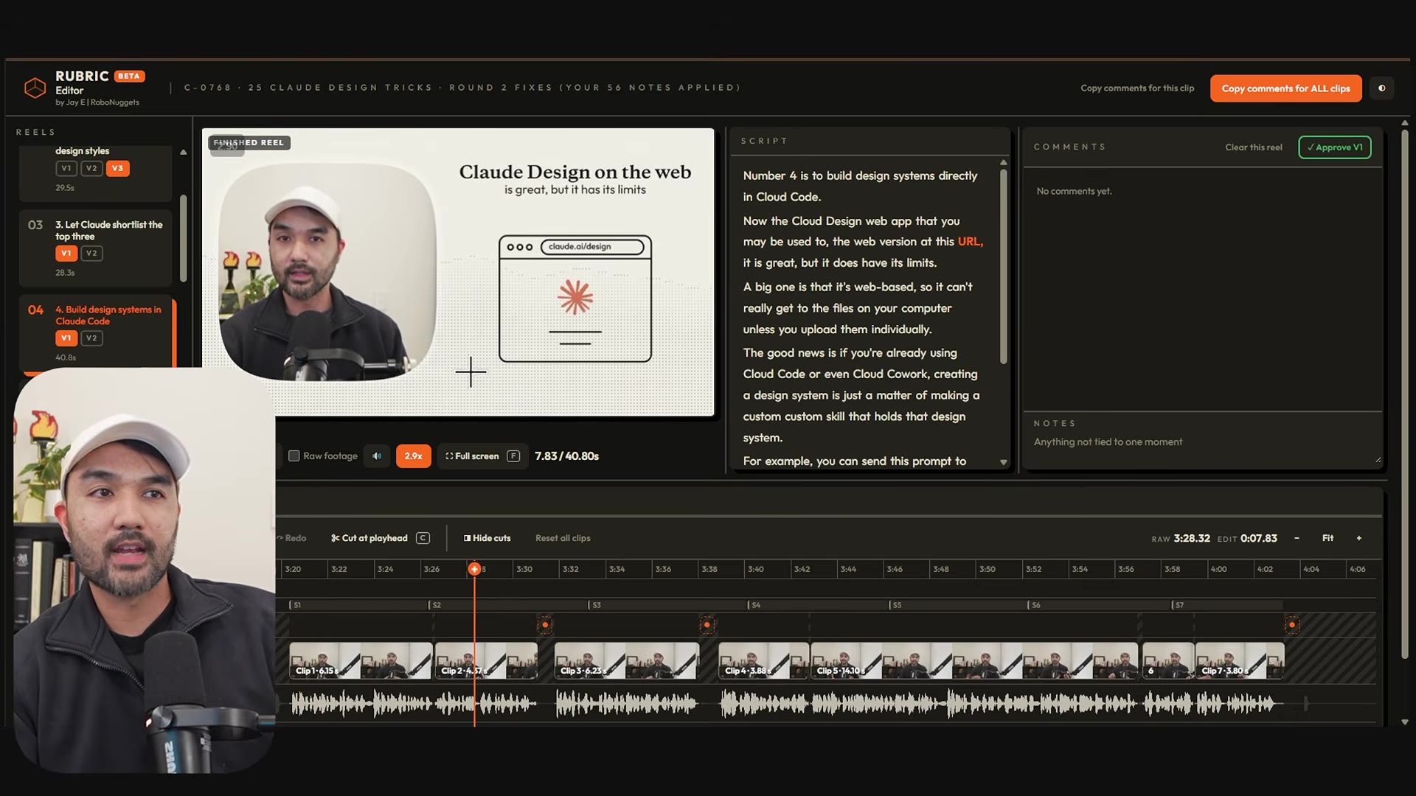
Task: Click the Rubric hexagon logo icon
Action: pos(35,88)
